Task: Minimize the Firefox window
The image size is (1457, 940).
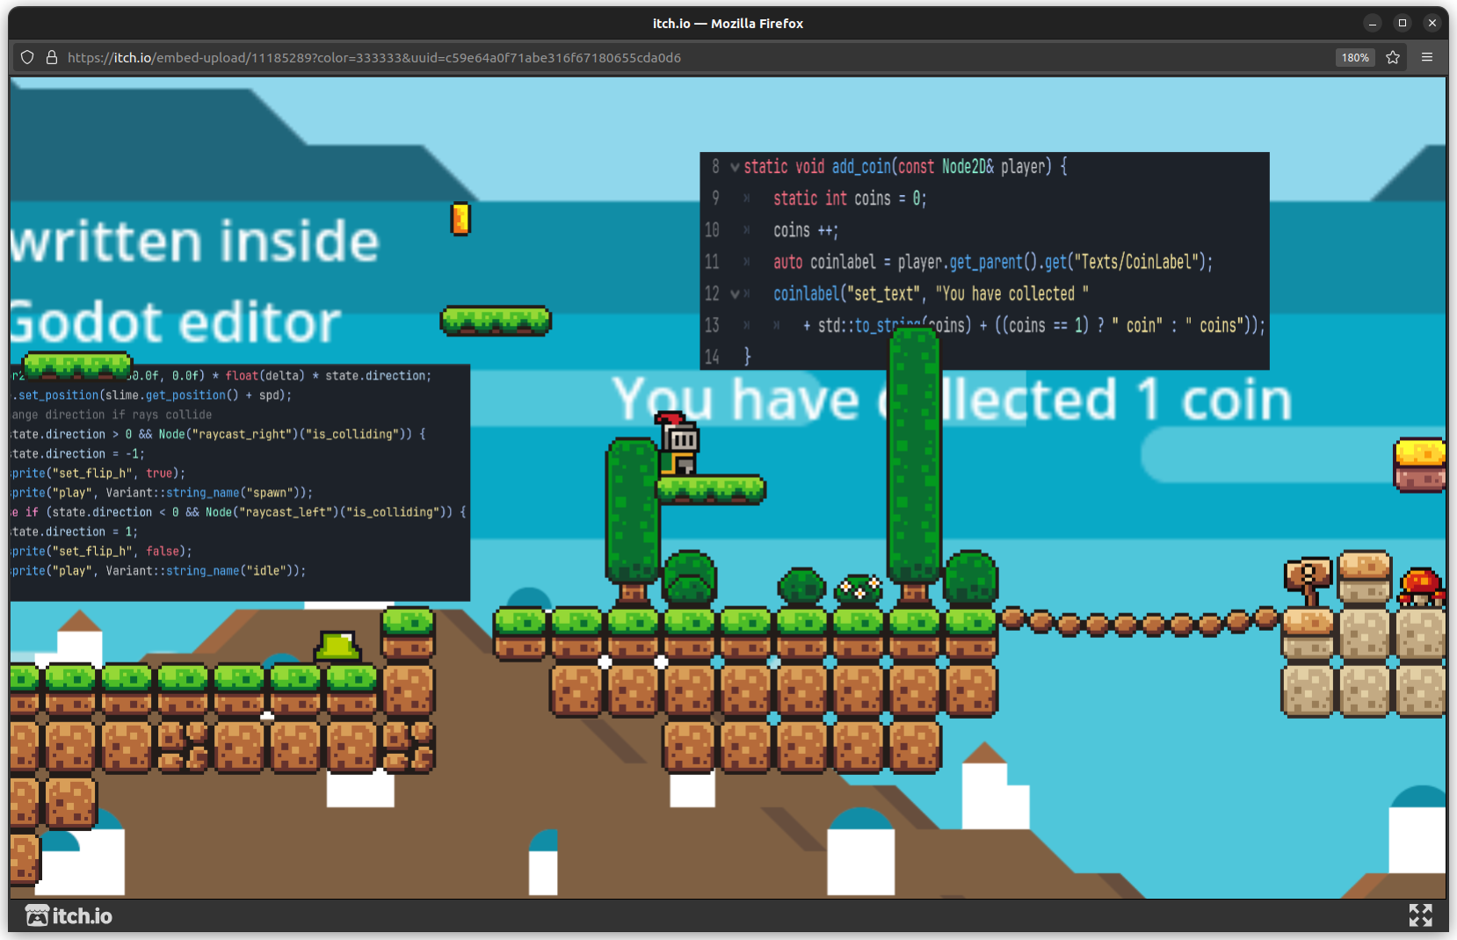Action: (1373, 23)
